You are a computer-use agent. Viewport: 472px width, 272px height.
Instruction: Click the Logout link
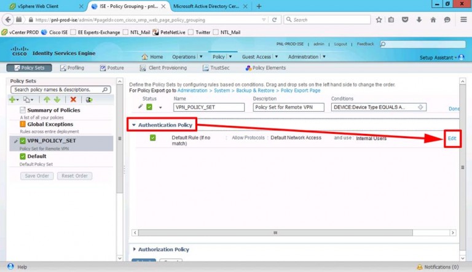pyautogui.click(x=340, y=44)
